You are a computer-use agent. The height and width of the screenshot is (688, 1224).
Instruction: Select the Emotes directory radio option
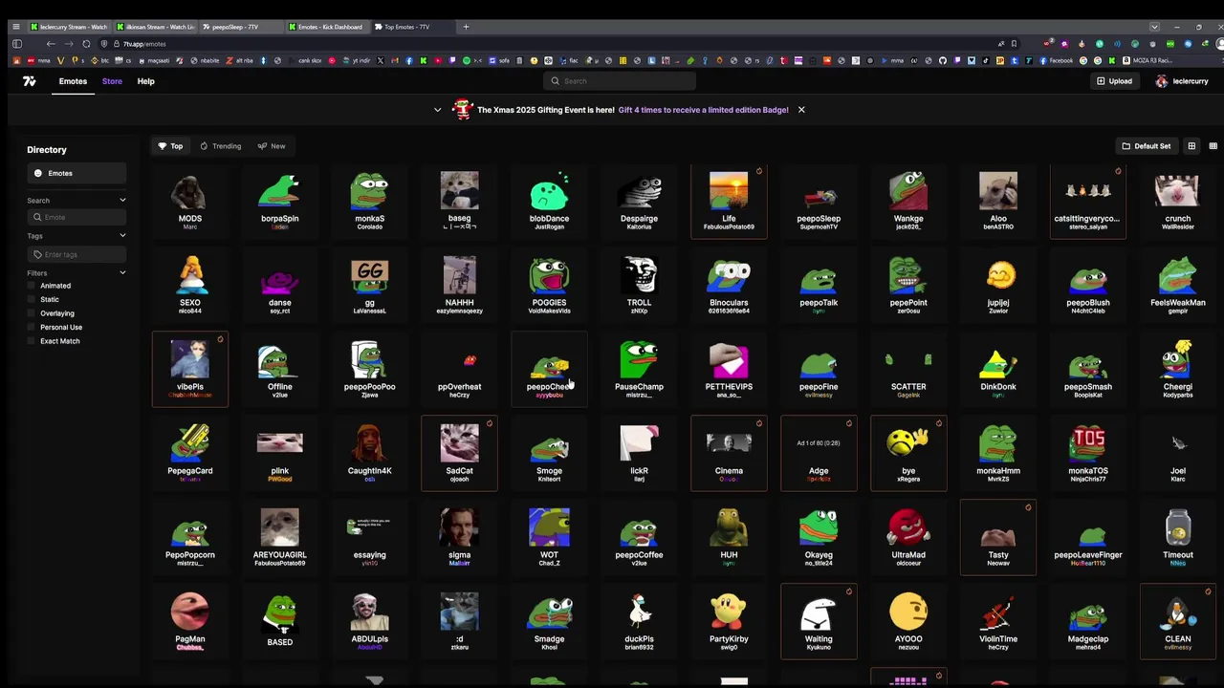tap(76, 173)
